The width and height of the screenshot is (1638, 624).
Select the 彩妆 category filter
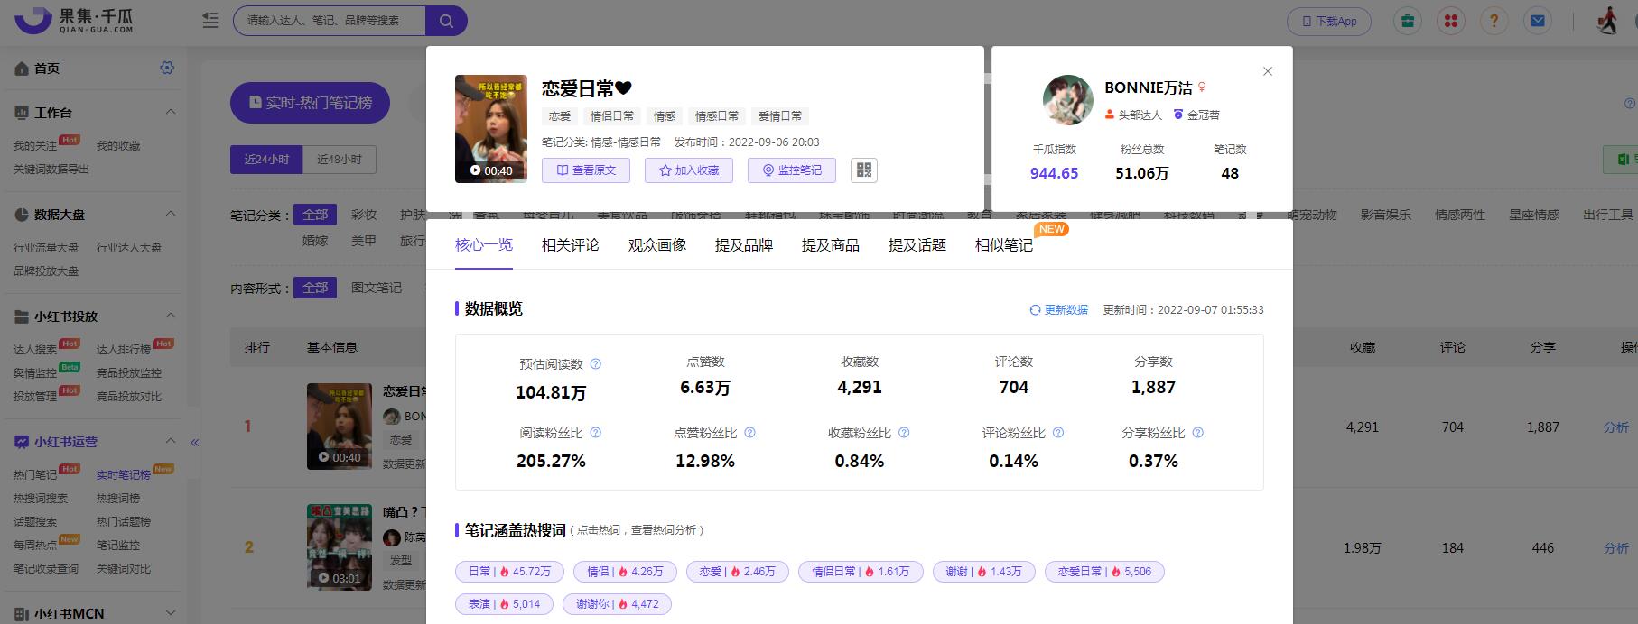coord(364,215)
